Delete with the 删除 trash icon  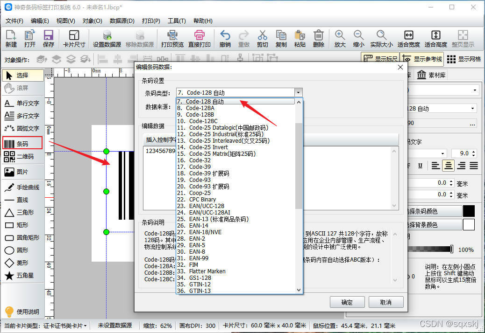pyautogui.click(x=318, y=39)
